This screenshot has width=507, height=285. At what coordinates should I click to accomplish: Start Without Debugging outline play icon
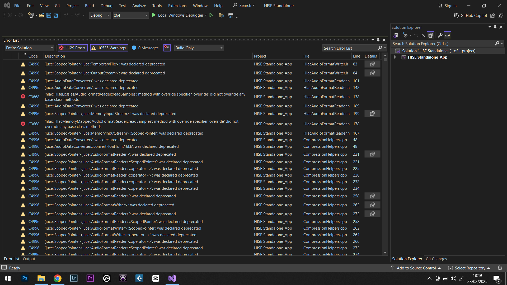211,15
